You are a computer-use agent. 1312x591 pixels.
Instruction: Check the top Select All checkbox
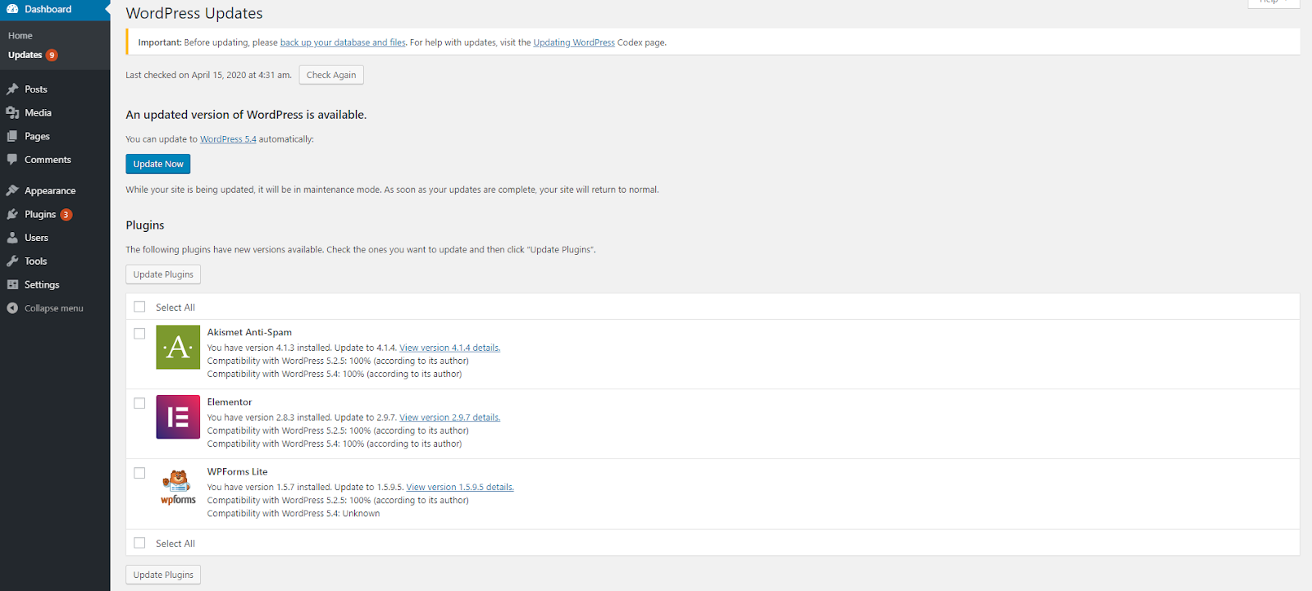pos(139,307)
